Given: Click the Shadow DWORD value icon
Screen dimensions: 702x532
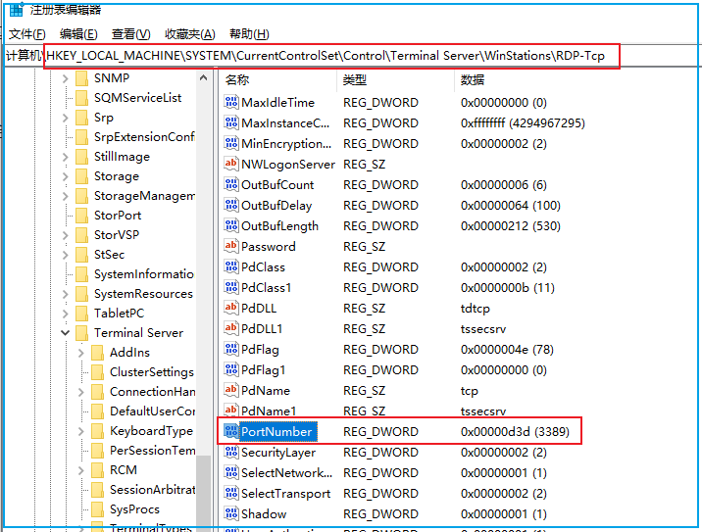Looking at the screenshot, I should pyautogui.click(x=231, y=513).
